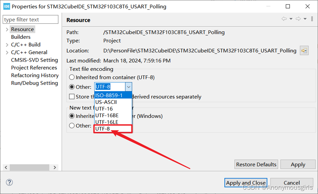318x194 pixels.
Task: Choose UTF-16 from encoding list
Action: pos(113,108)
